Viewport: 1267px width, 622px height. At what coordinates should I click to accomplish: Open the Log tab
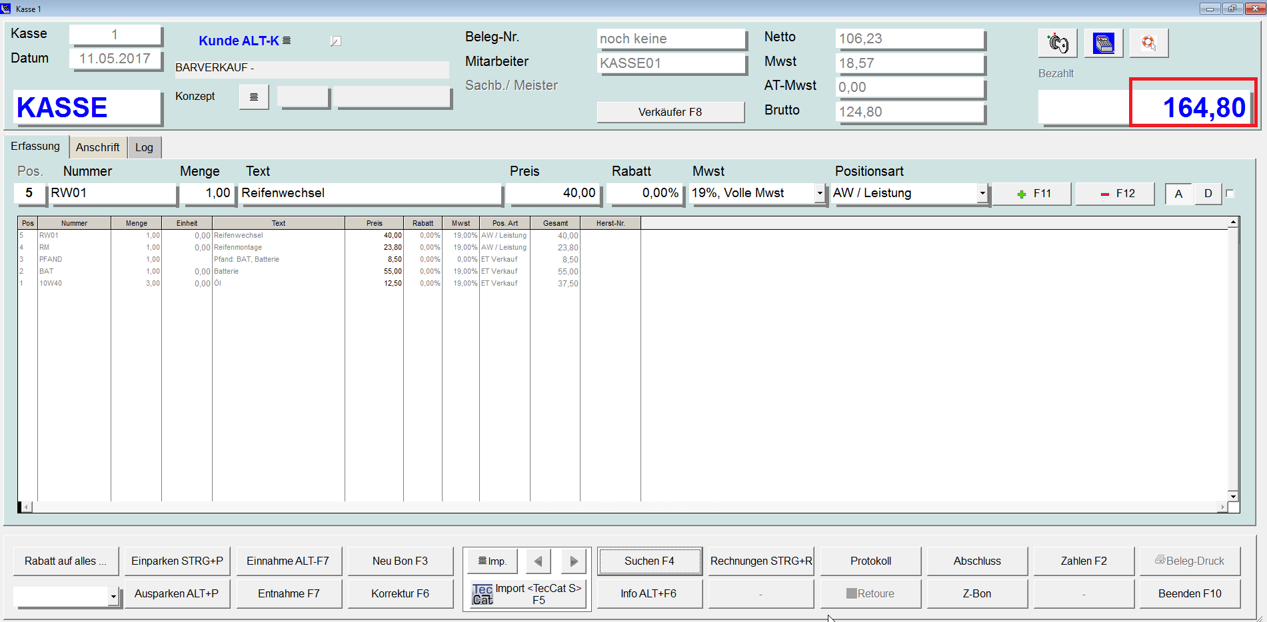[x=145, y=147]
